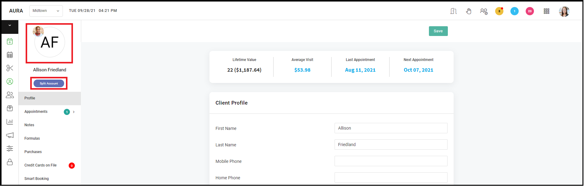Click the add appointment calendar-plus icon

pos(10,41)
